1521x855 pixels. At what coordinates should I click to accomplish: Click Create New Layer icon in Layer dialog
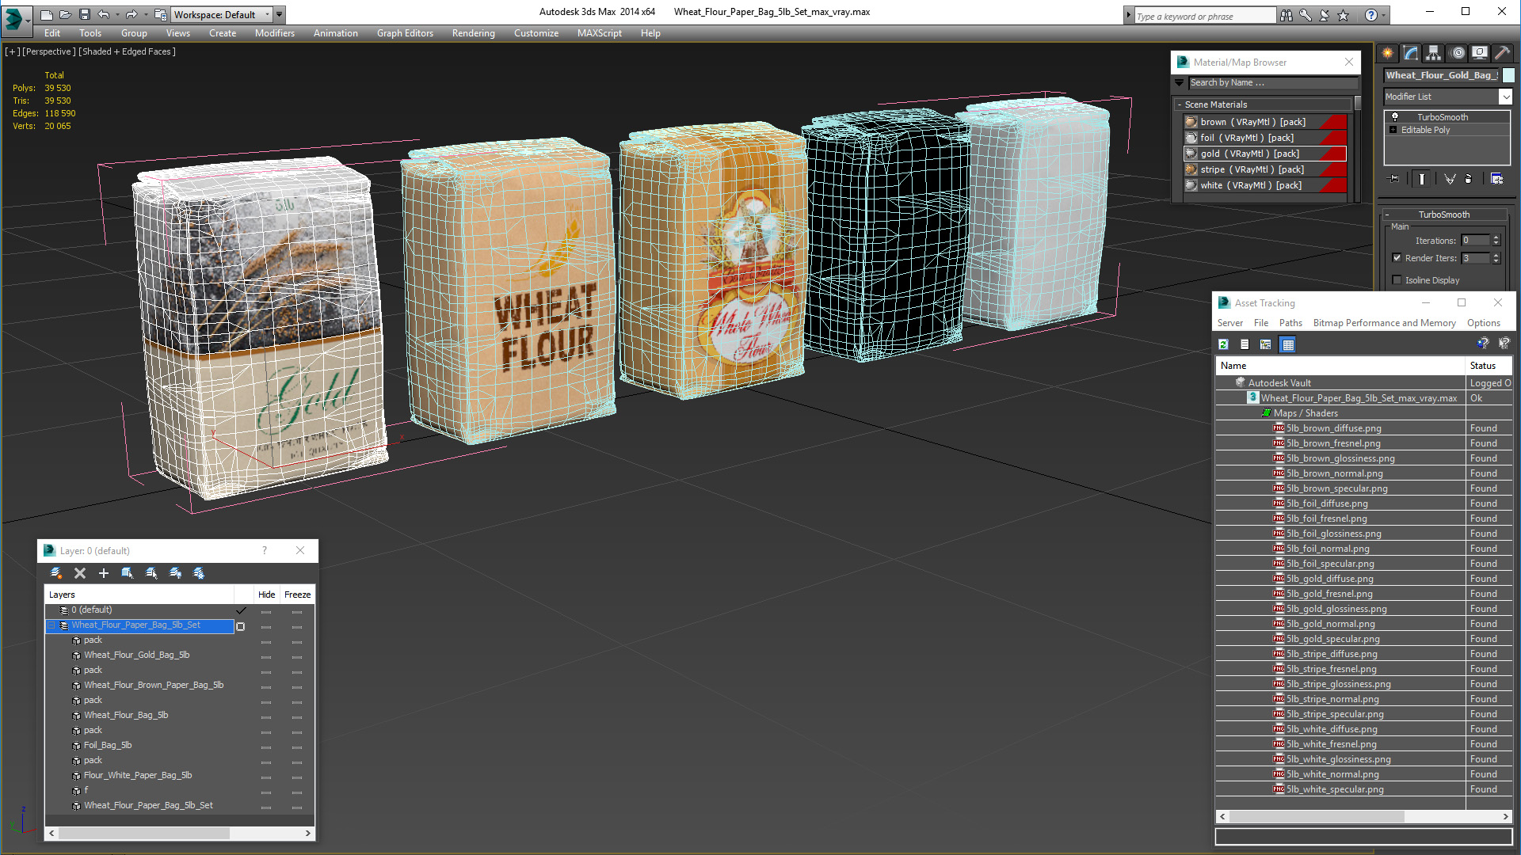(56, 573)
